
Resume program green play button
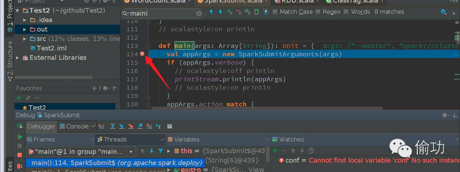[20, 137]
